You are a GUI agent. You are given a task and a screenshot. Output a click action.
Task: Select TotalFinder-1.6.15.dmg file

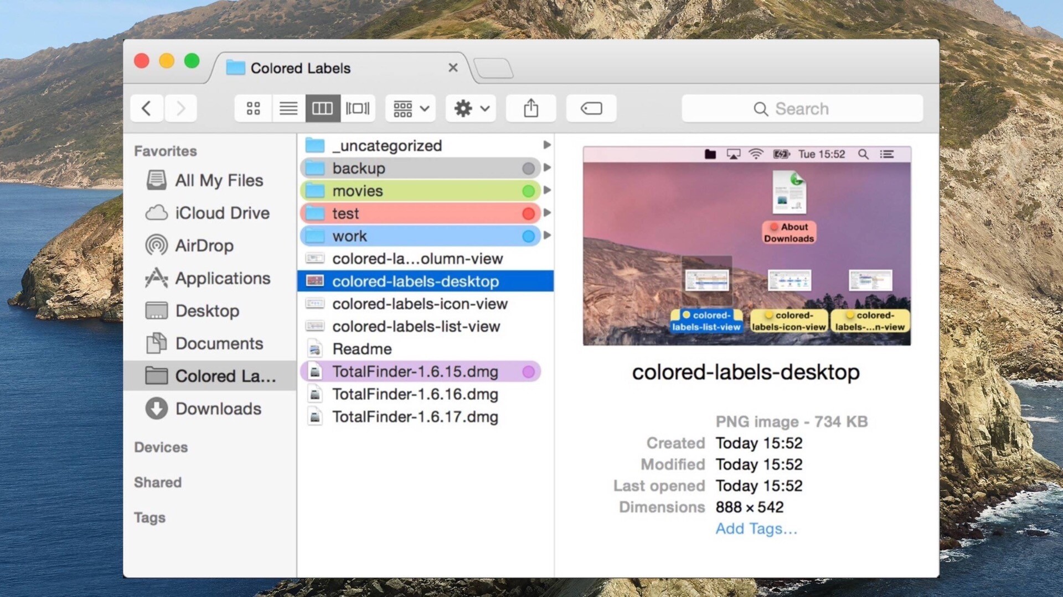tap(421, 371)
